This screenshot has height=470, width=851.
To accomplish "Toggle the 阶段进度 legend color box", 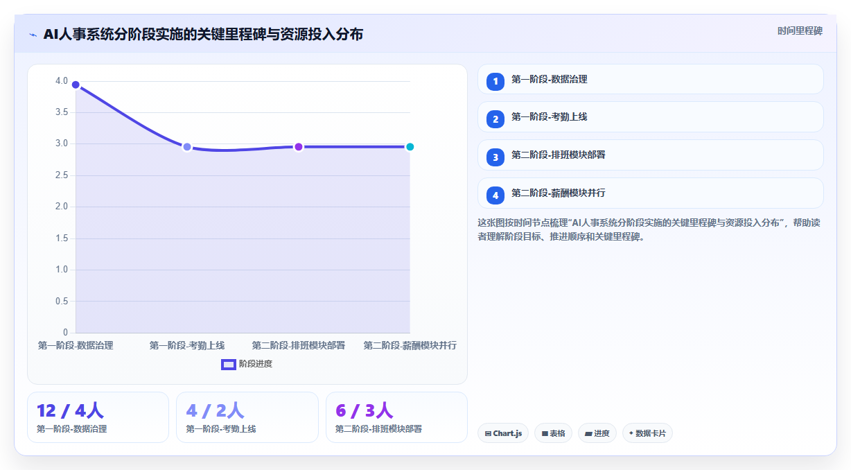I will 229,364.
